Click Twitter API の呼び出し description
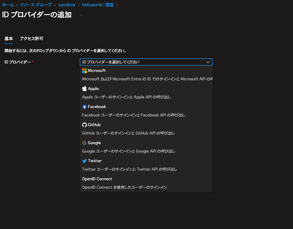This screenshot has height=229, width=293. (129, 169)
